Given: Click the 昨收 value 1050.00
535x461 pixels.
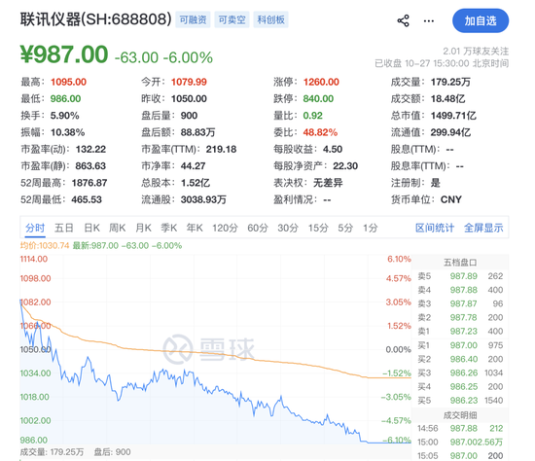Looking at the screenshot, I should [189, 98].
